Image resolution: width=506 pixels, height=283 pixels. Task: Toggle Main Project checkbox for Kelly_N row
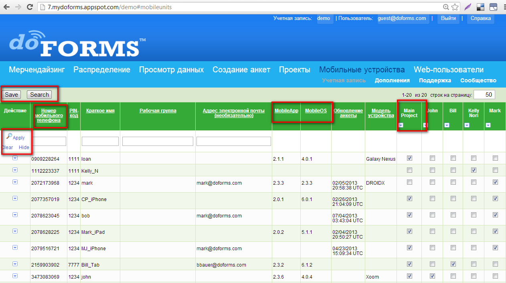(x=409, y=170)
